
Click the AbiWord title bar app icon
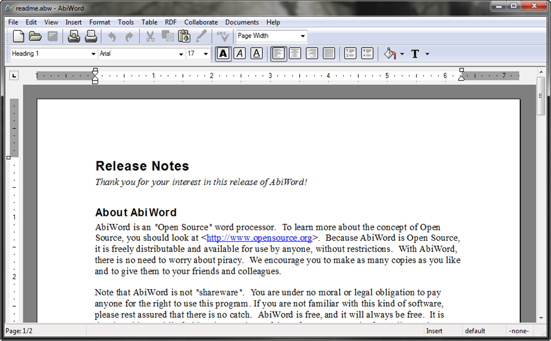coord(9,8)
